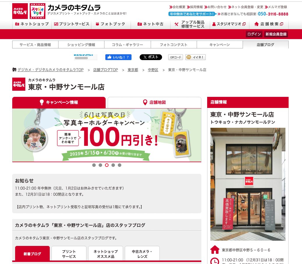
Task: Click the camera icon beside ネットショップ
Action: point(17,24)
